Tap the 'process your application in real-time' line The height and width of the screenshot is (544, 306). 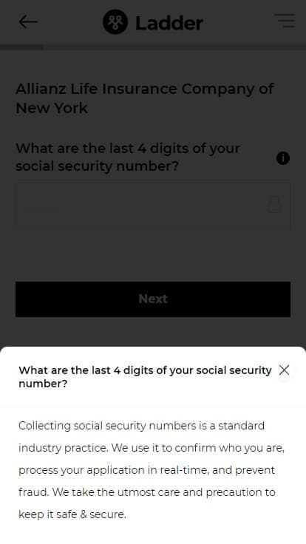(146, 470)
